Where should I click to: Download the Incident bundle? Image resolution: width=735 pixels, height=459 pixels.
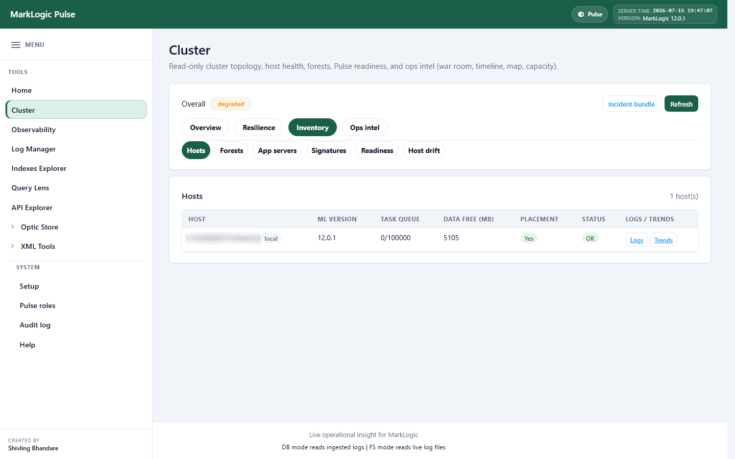click(x=631, y=104)
